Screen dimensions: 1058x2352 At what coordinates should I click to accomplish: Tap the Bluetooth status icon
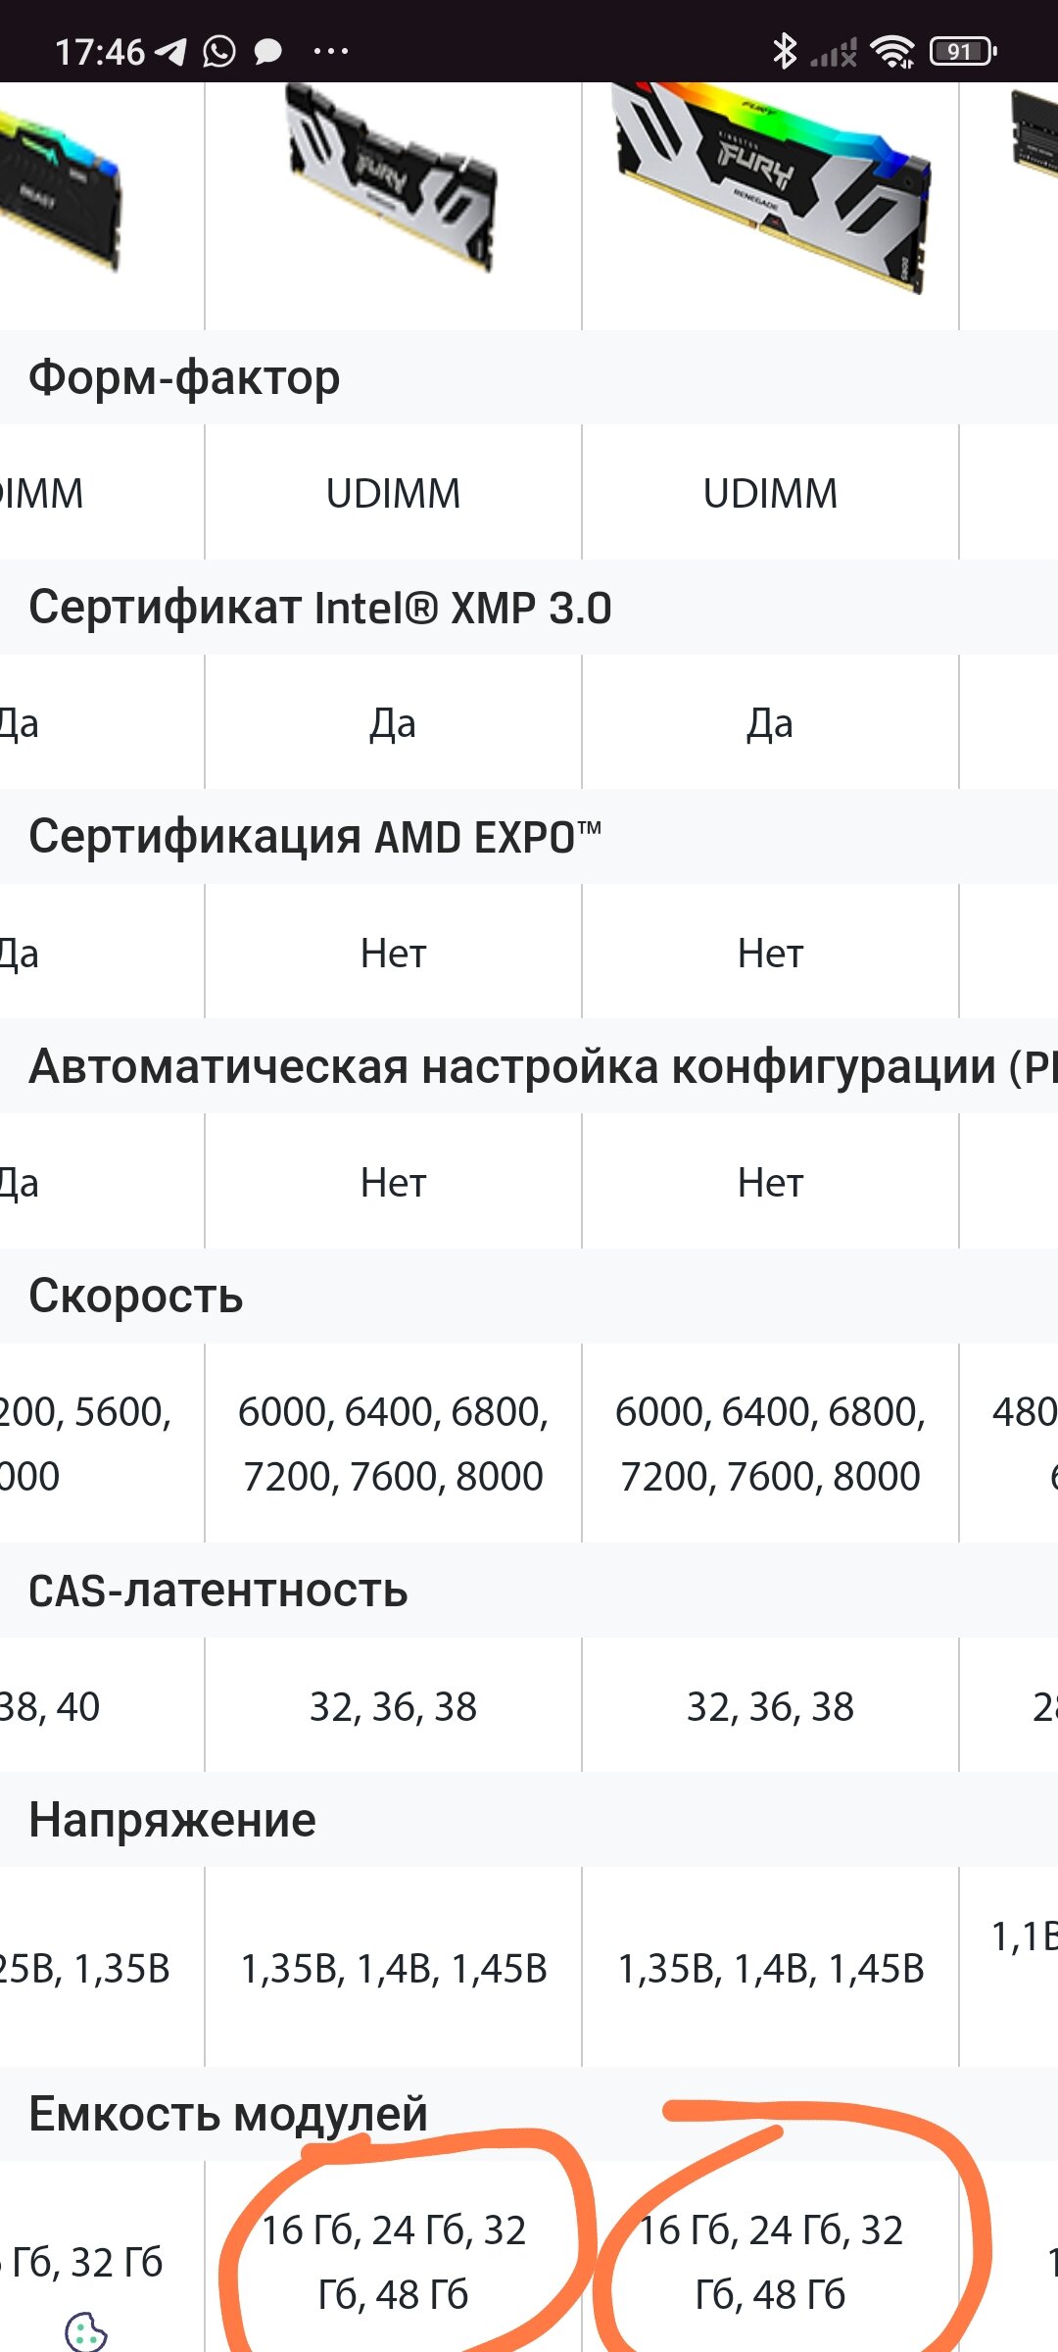(785, 51)
